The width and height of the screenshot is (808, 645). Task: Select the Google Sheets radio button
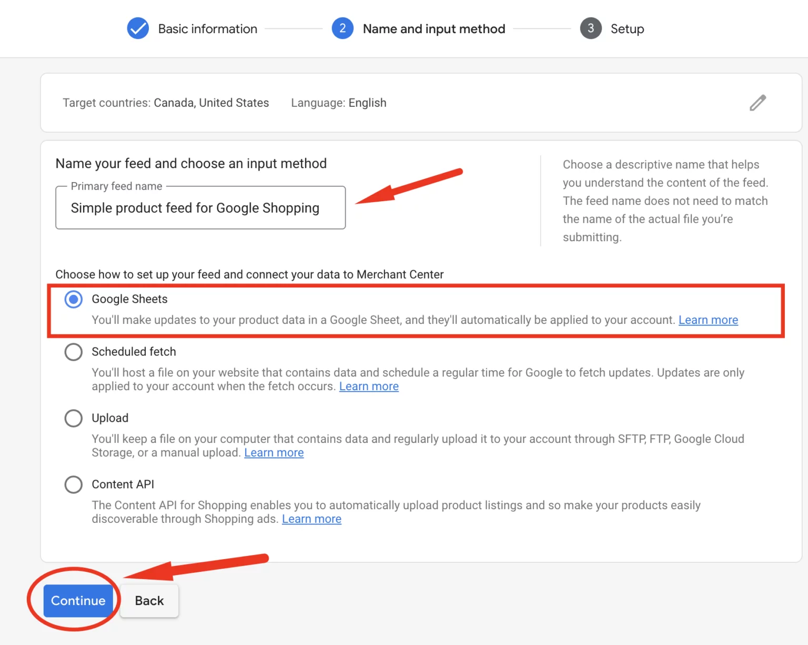coord(74,299)
